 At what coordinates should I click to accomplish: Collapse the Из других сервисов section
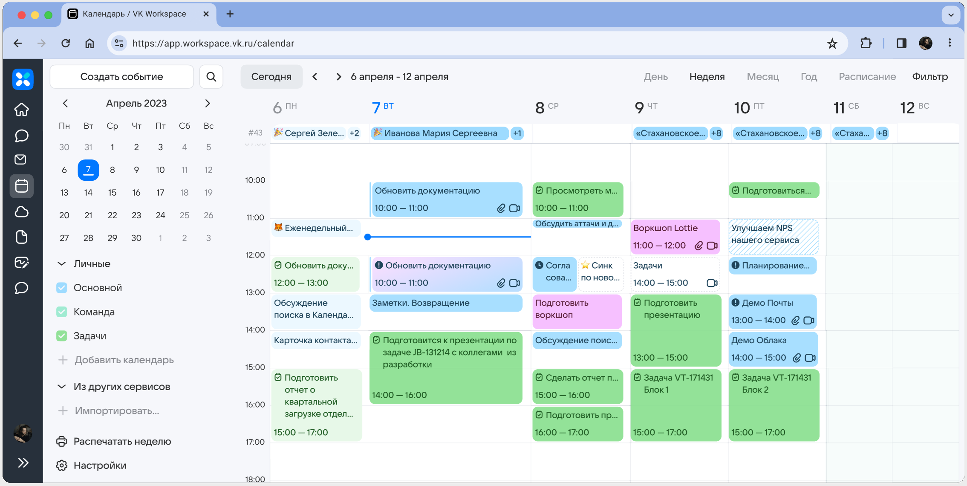tap(62, 387)
